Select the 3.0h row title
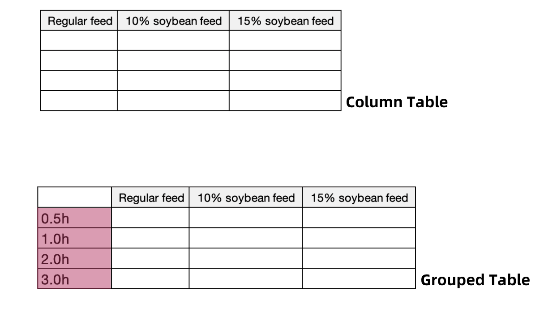 74,279
